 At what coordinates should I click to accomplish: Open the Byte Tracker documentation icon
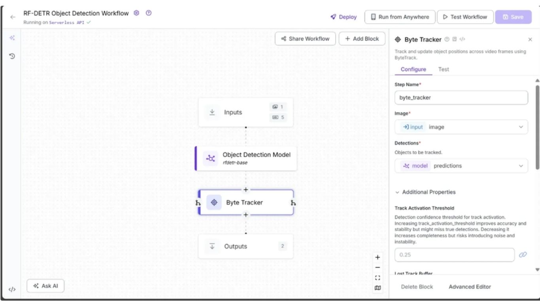[x=455, y=39]
